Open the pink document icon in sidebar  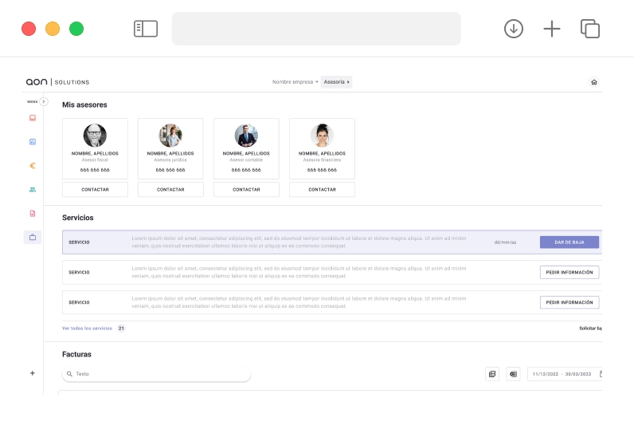33,214
